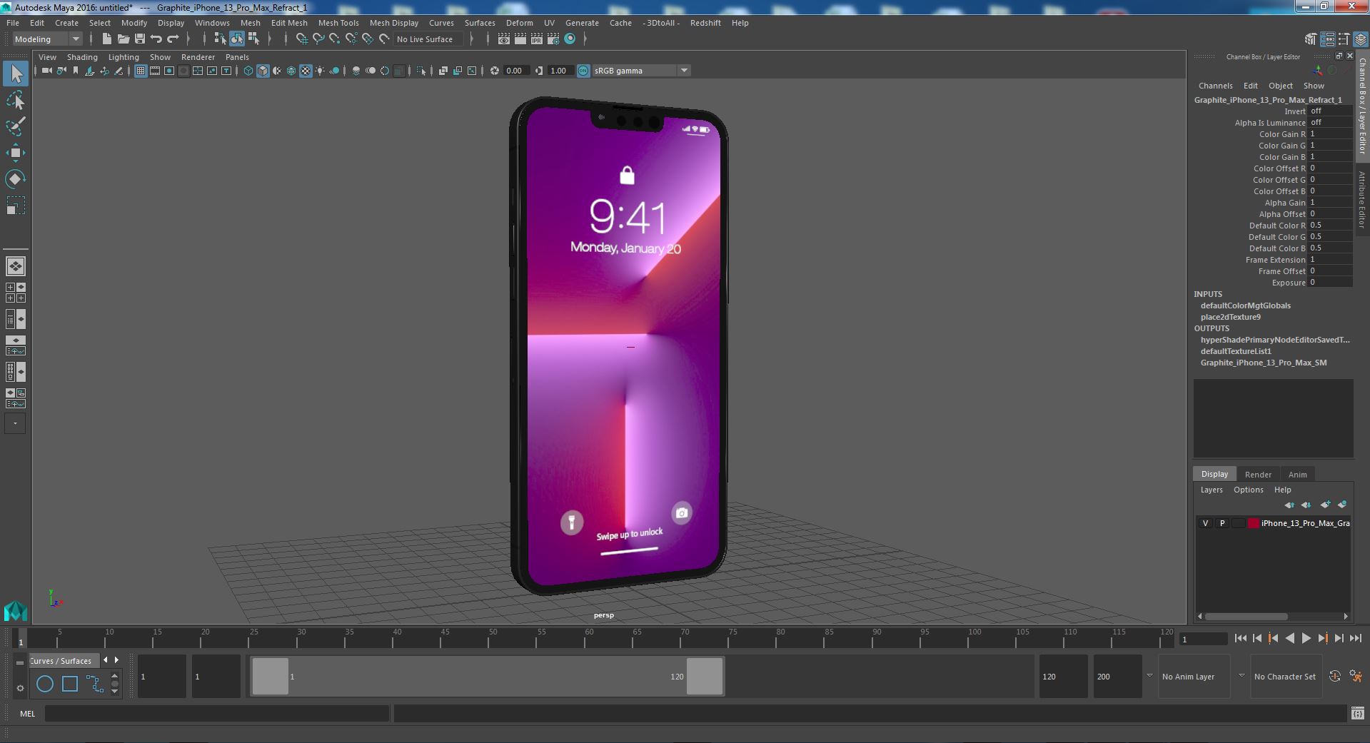Click the MEL command input field
Screen dimensions: 1370x743
[217, 714]
